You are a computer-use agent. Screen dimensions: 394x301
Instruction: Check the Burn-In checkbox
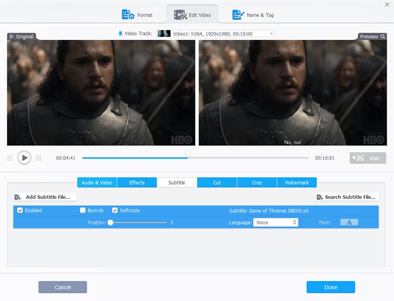coord(82,210)
